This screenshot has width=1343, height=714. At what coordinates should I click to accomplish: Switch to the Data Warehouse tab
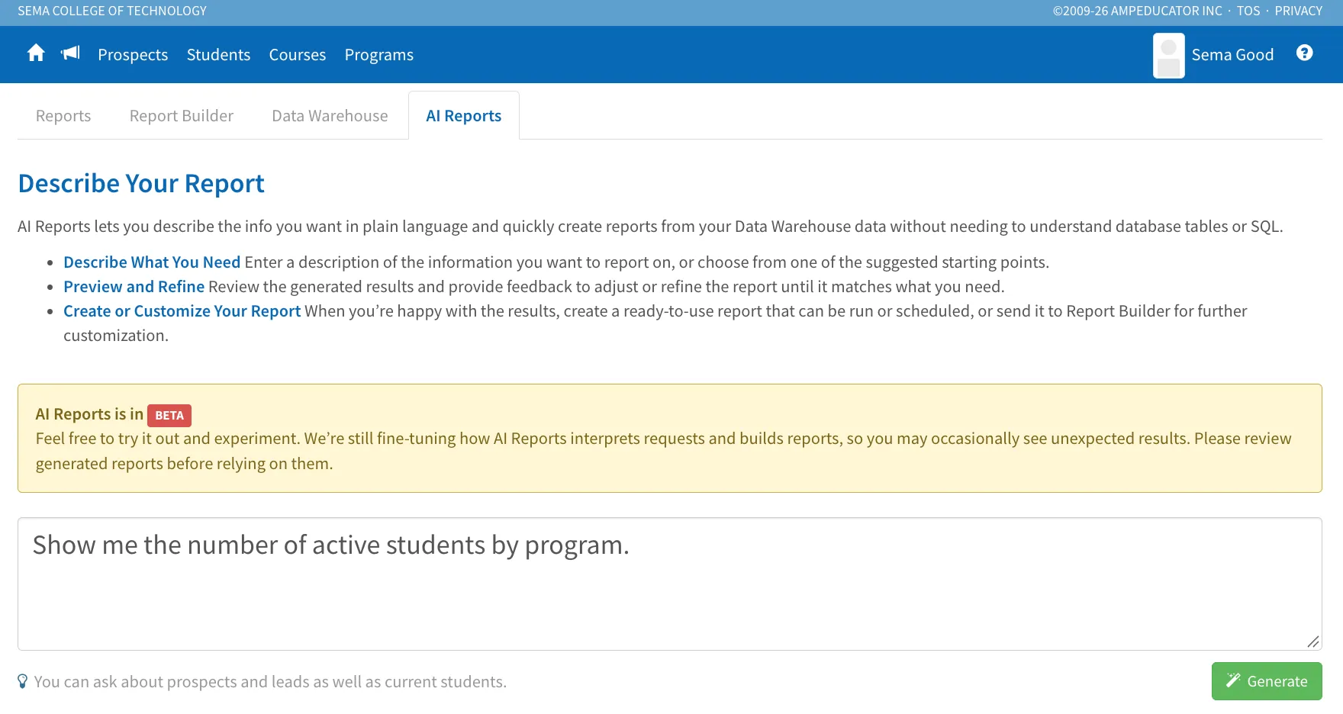[x=330, y=116]
